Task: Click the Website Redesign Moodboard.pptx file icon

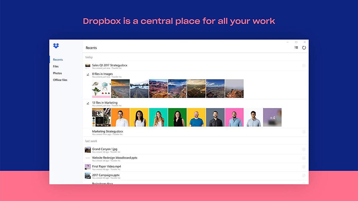Action: pos(88,158)
